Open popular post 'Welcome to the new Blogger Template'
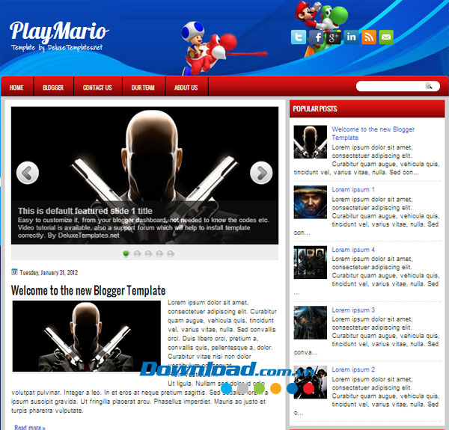 [373, 133]
